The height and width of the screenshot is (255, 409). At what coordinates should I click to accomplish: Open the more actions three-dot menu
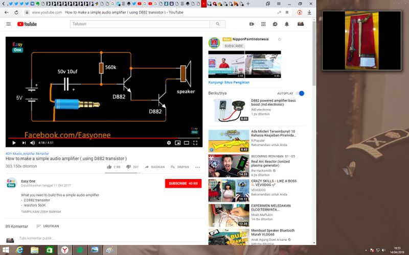(x=197, y=167)
